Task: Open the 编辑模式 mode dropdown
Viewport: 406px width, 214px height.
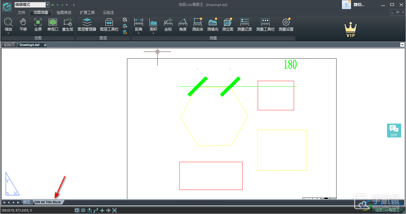Action: (x=47, y=5)
